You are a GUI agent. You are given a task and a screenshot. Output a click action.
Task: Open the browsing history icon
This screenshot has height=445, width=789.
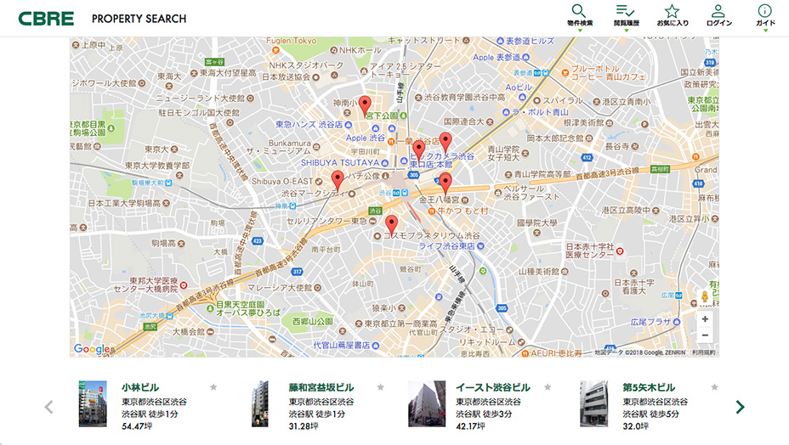tap(626, 11)
